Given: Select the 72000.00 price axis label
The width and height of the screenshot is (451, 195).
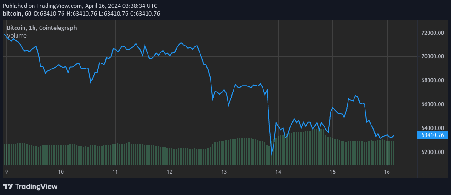Looking at the screenshot, I should (x=432, y=33).
